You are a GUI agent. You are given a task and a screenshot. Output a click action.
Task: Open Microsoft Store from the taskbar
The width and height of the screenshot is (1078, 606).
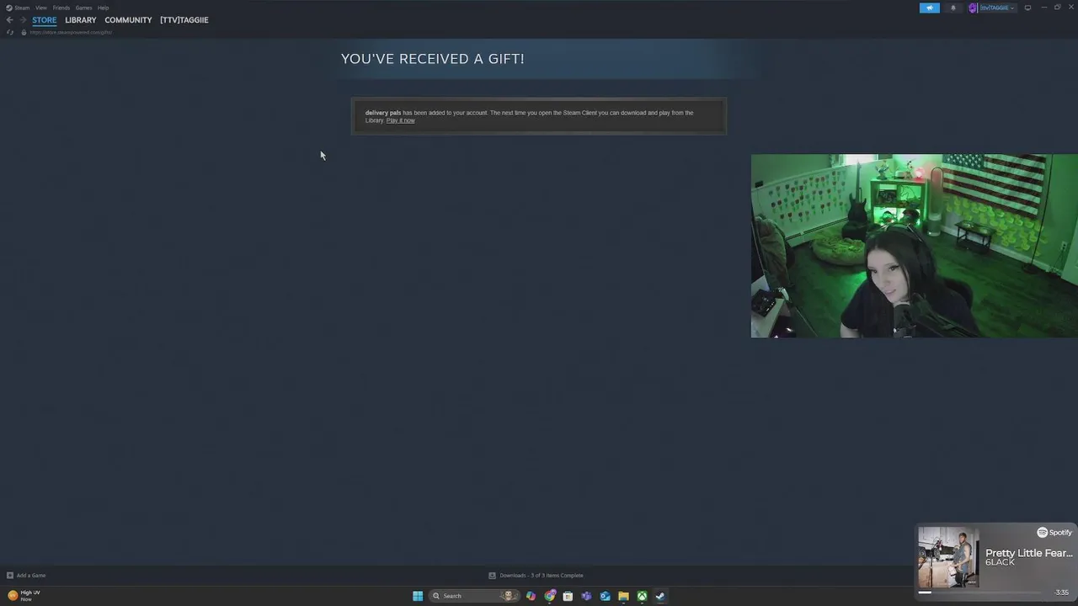(x=568, y=596)
